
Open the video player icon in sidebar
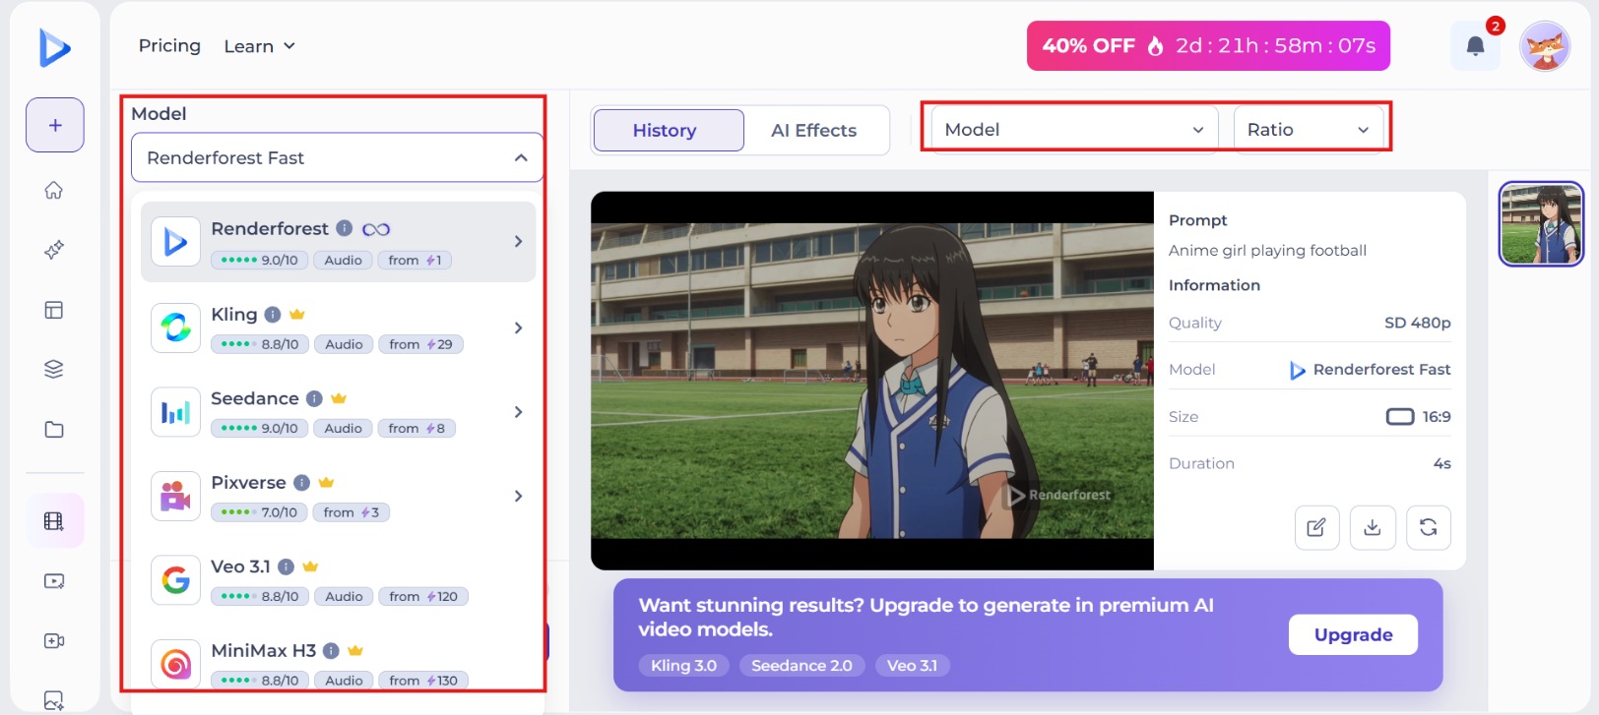[x=54, y=581]
